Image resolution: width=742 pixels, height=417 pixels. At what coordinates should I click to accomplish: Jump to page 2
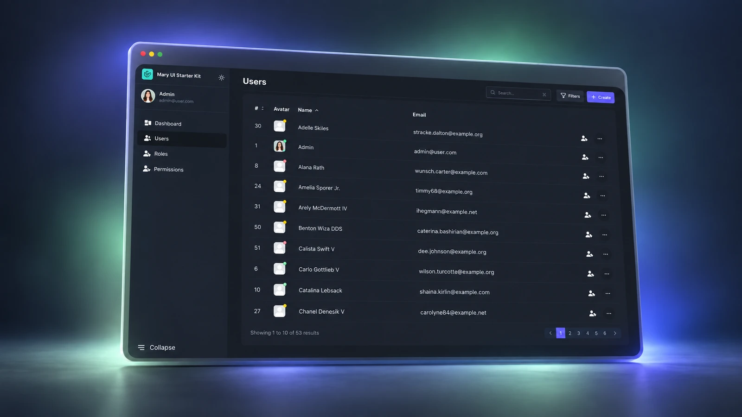tap(570, 333)
